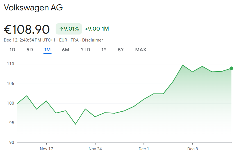Click the green endpoint dot on chart
The height and width of the screenshot is (154, 248).
(x=231, y=68)
